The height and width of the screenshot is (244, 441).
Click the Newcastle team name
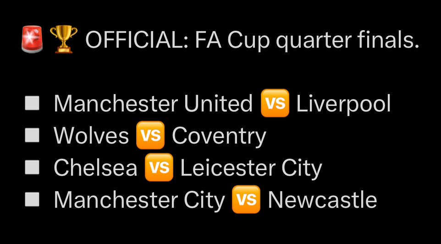tap(322, 200)
